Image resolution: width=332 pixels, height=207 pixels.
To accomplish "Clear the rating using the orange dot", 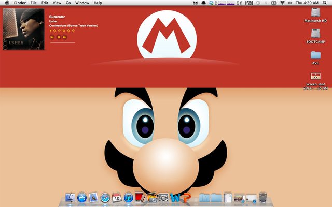I will point(51,31).
